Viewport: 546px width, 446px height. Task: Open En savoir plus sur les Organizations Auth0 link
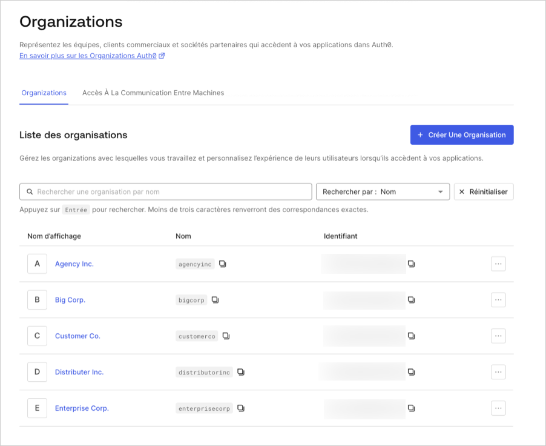pyautogui.click(x=92, y=56)
